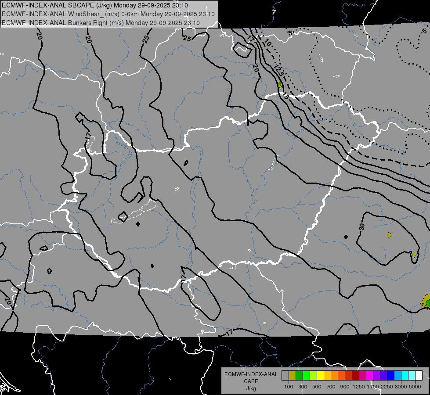The height and width of the screenshot is (395, 430).
Task: Click the legend value 3000
Action: pos(401,387)
